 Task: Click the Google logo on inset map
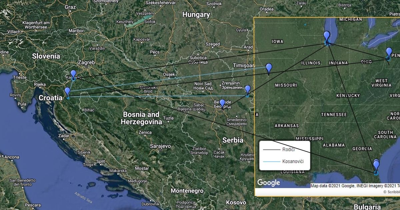click(x=269, y=183)
